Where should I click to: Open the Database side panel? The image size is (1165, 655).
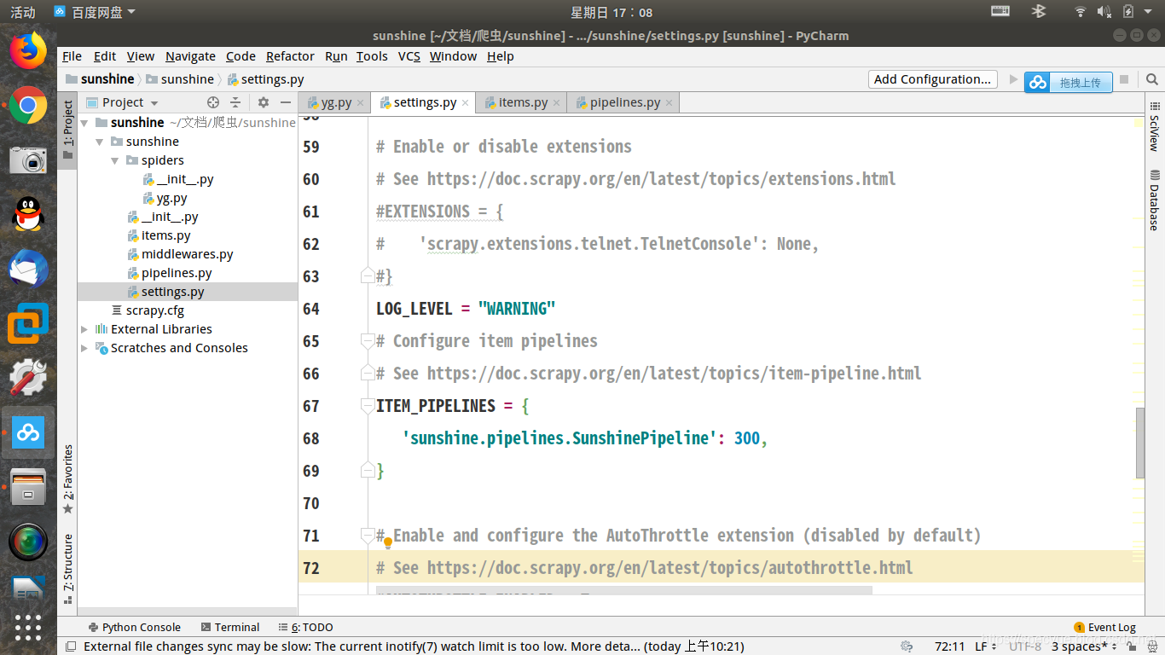coord(1155,200)
